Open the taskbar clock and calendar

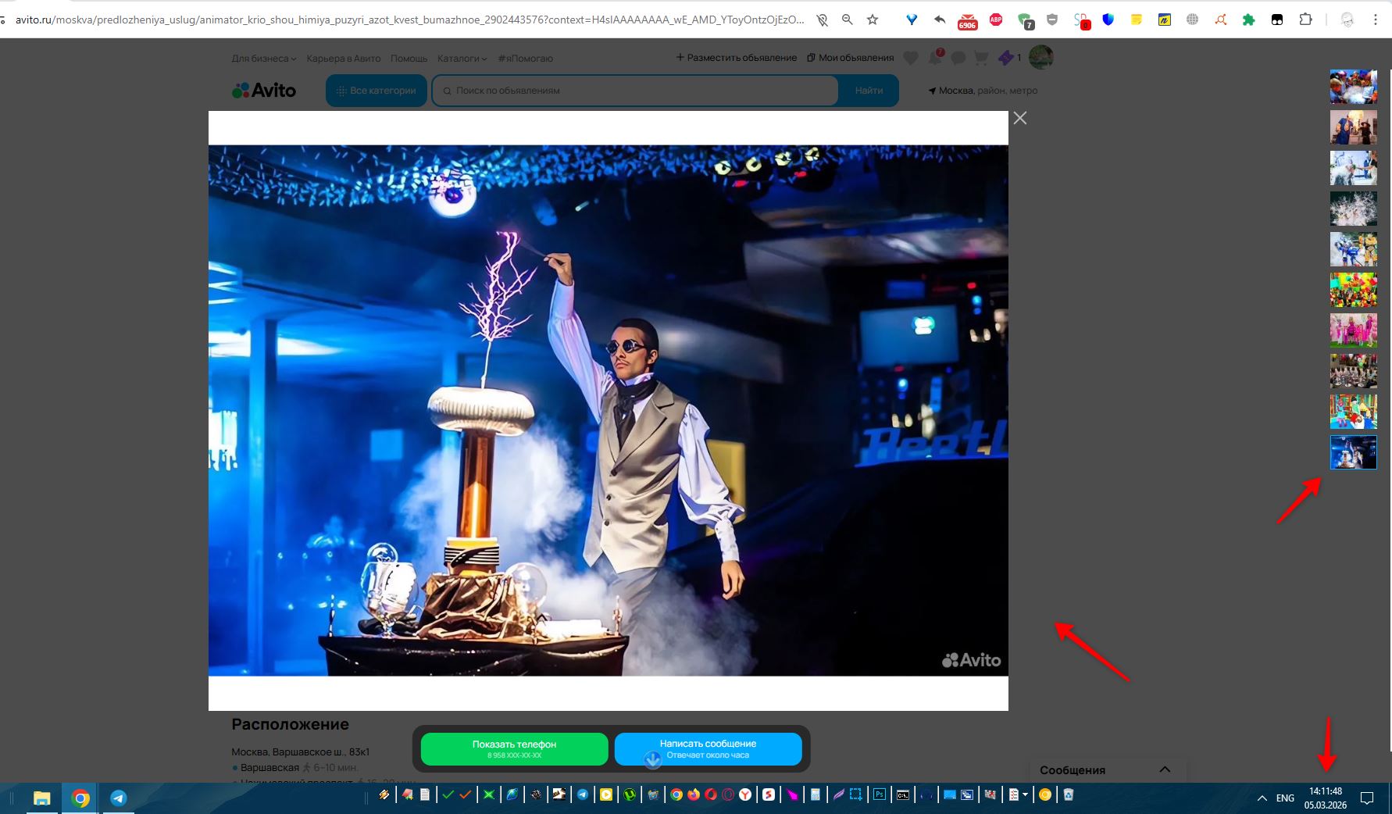(1326, 798)
